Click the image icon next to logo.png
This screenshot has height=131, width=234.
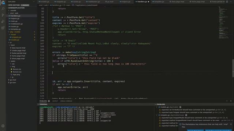tap(11, 75)
